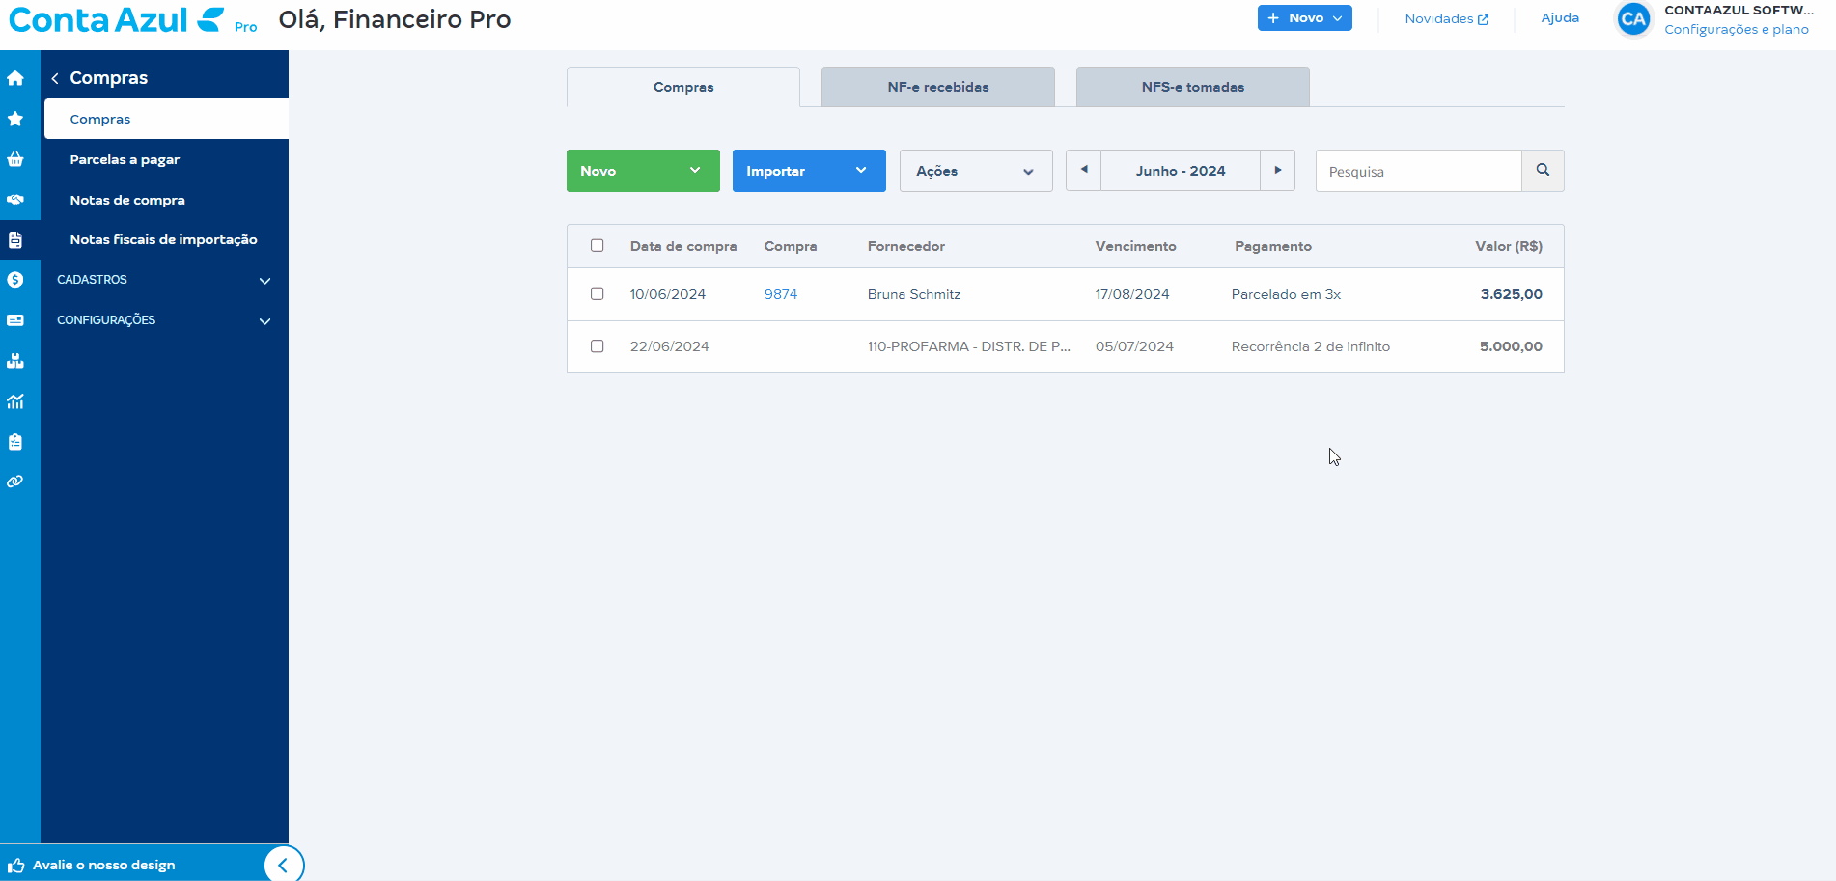Screen dimensions: 1836x881
Task: Go to next month arrow
Action: tap(1278, 171)
